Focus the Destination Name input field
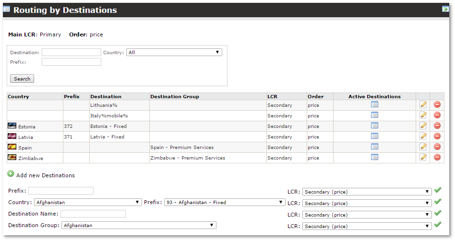 click(x=93, y=214)
